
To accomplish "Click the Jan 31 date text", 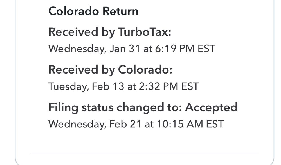I will click(125, 49).
